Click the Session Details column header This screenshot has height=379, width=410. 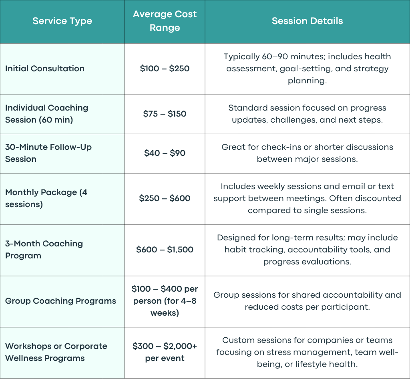[307, 21]
